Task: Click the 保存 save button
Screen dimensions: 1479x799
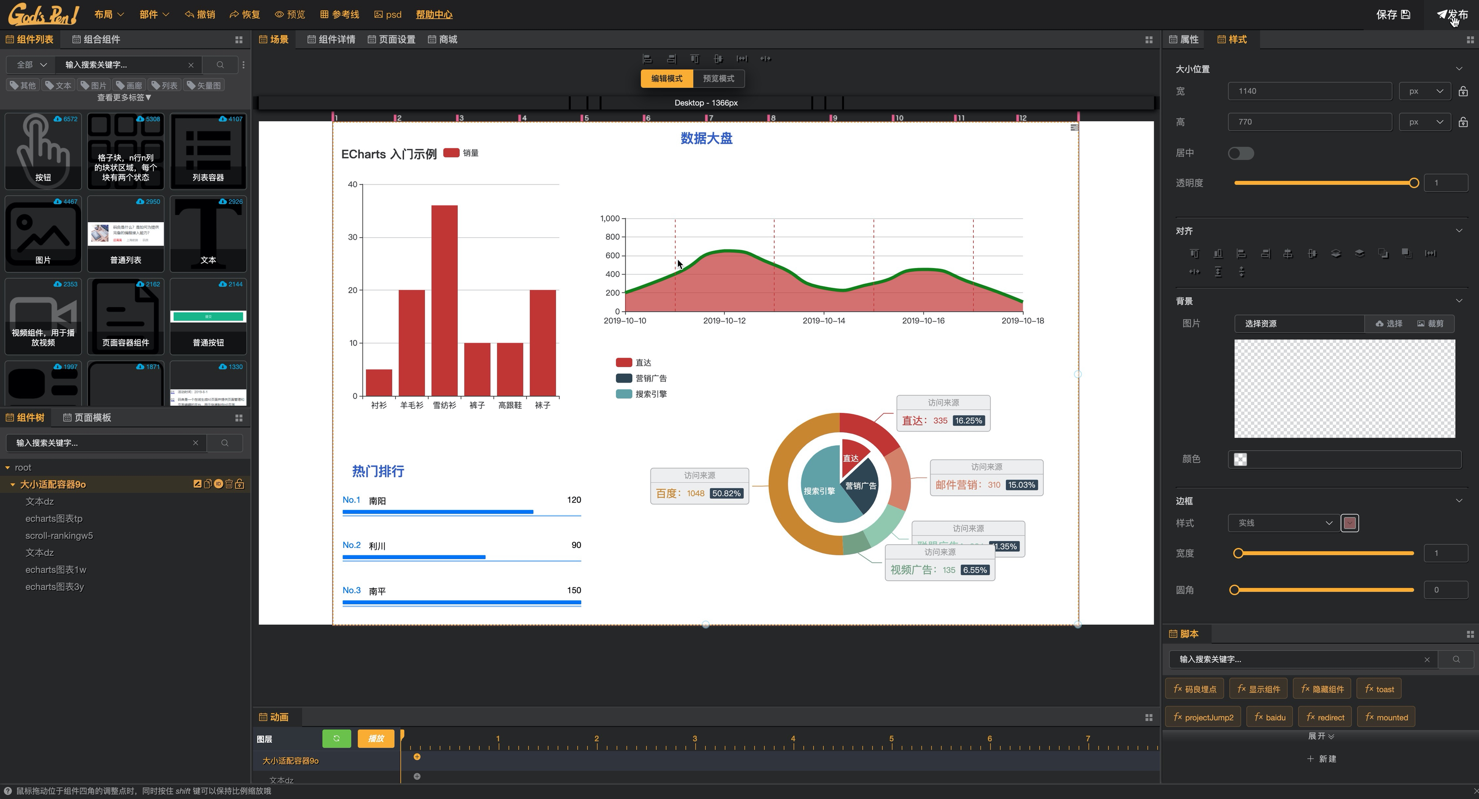Action: coord(1393,15)
